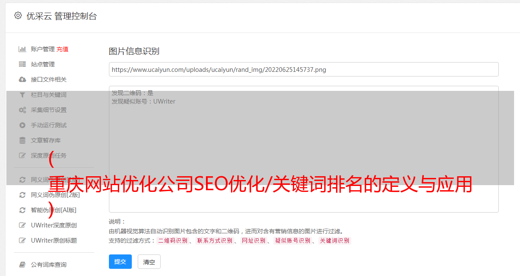Screen dimensions: 520x276
Task: Open 智能伪原创[AI版] menu item
Action: pos(54,210)
